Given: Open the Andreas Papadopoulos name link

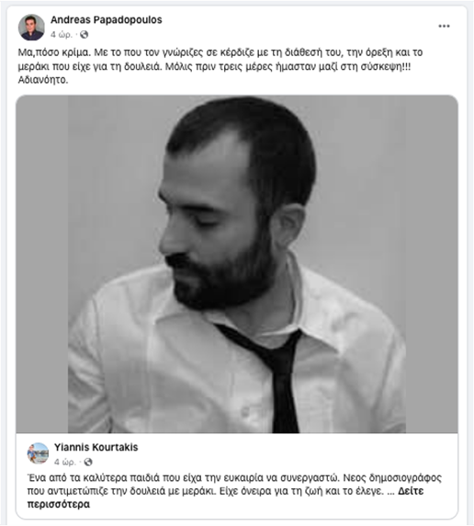Looking at the screenshot, I should pyautogui.click(x=107, y=20).
